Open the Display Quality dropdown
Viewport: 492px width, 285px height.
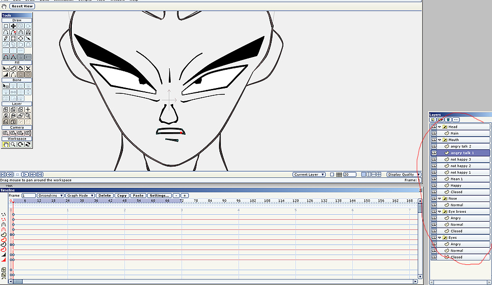[x=403, y=174]
